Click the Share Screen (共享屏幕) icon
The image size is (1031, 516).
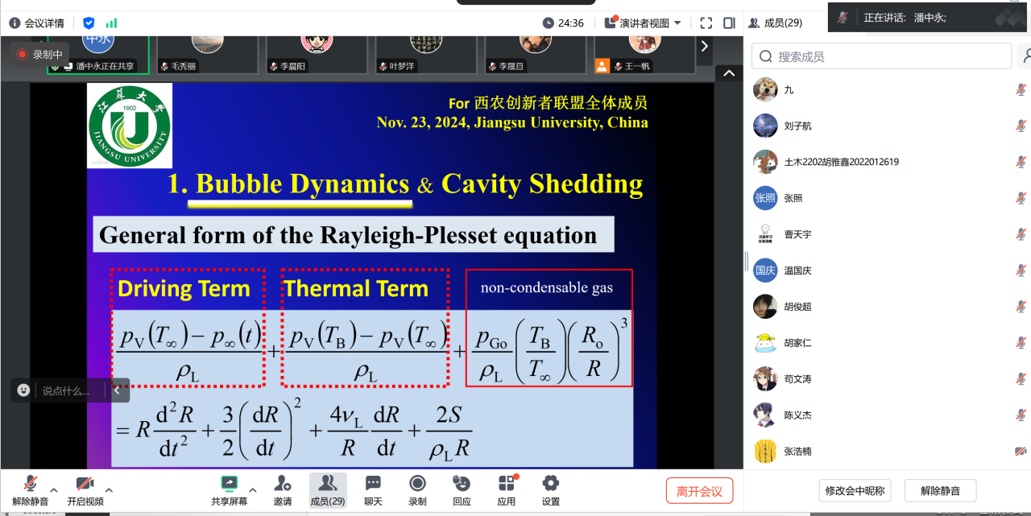tap(230, 483)
